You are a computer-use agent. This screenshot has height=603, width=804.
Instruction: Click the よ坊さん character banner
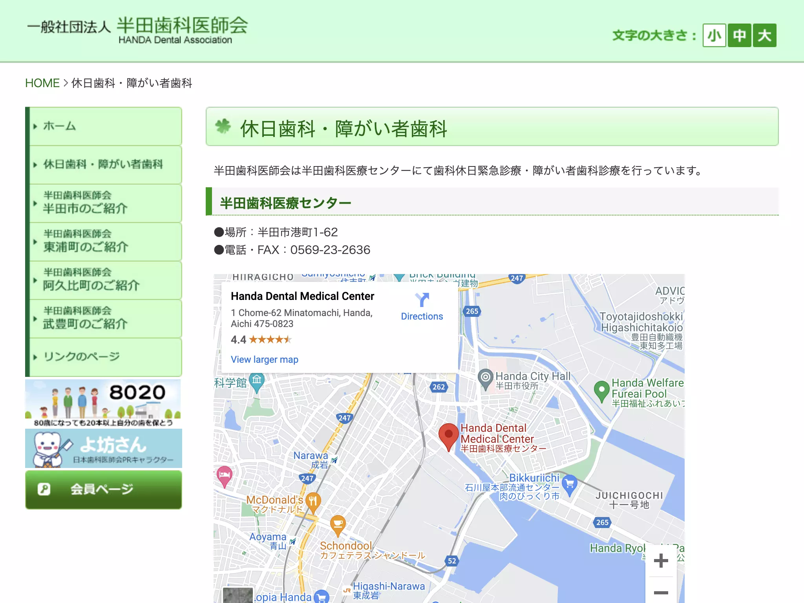[104, 448]
